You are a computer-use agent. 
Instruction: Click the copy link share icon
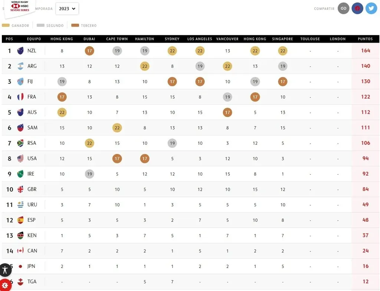click(x=344, y=8)
